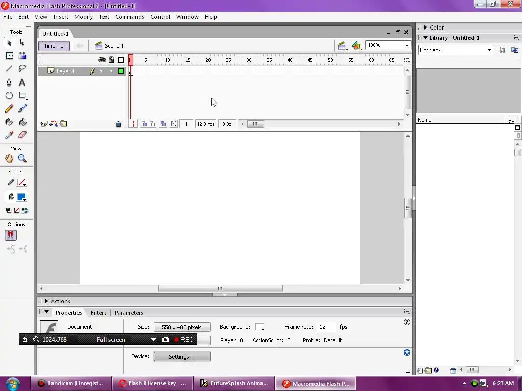This screenshot has width=522, height=391.
Task: Click the Insert Layer Folder icon
Action: point(63,124)
